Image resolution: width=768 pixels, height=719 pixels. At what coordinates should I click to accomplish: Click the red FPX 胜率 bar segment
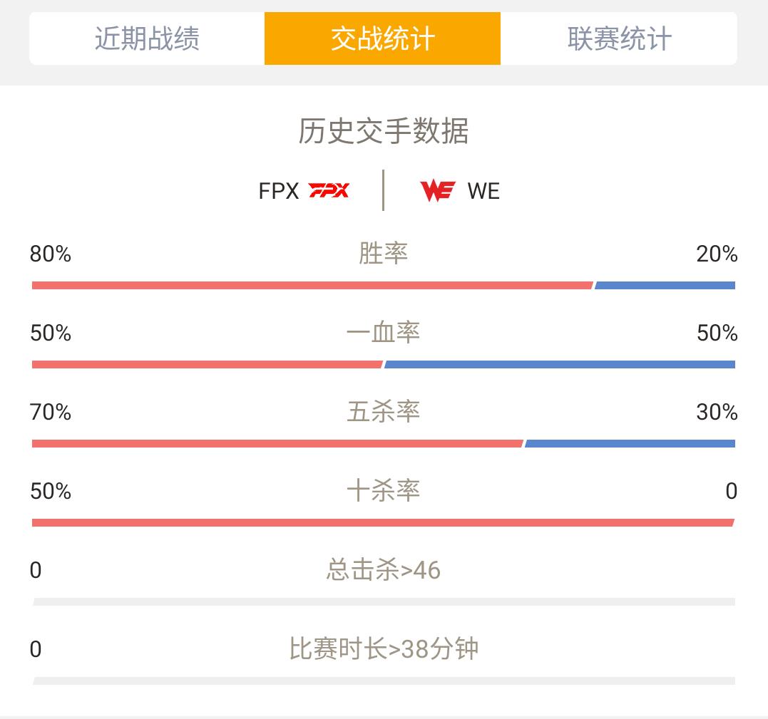point(312,285)
